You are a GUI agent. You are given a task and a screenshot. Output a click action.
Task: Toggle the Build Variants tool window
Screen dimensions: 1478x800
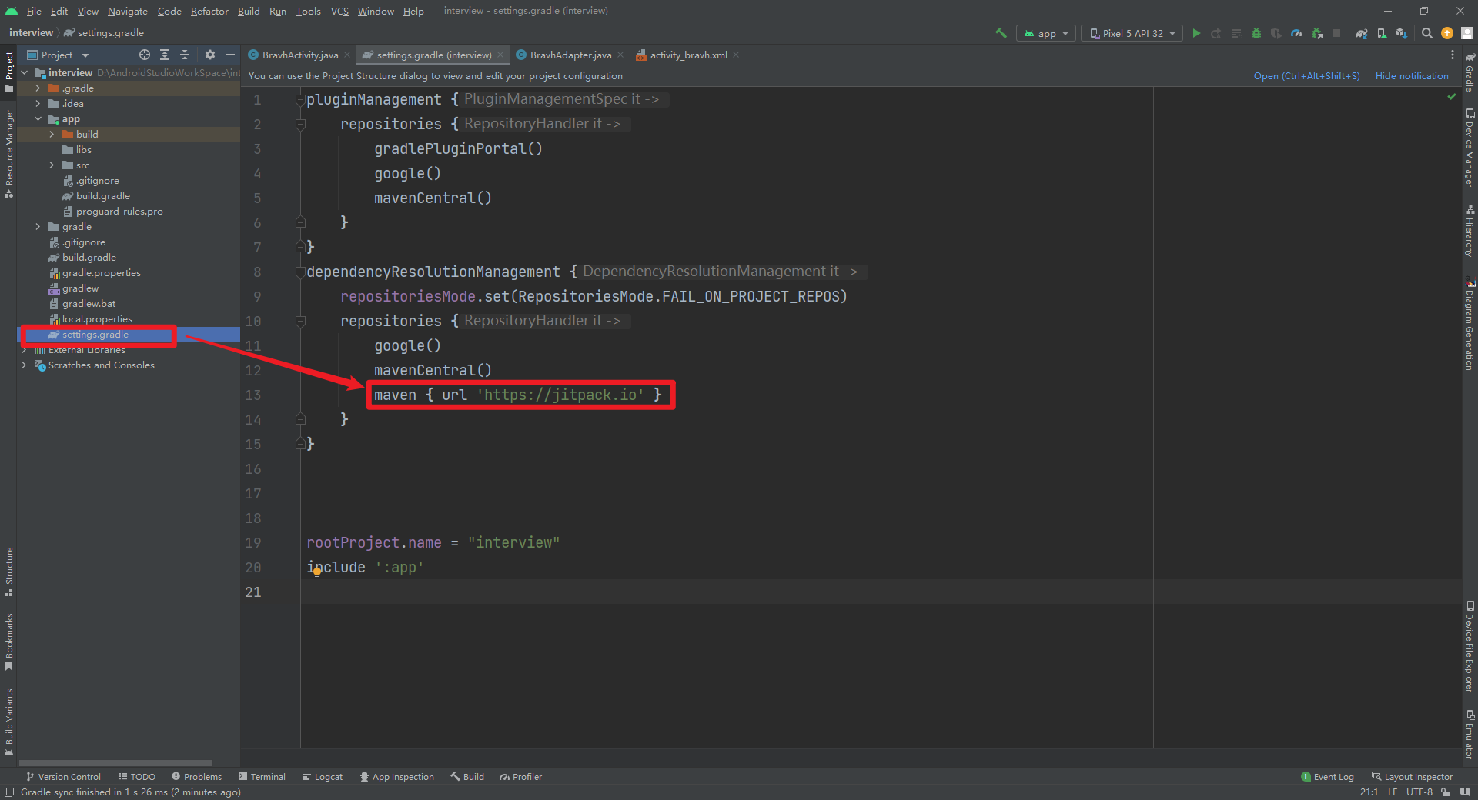click(x=8, y=722)
